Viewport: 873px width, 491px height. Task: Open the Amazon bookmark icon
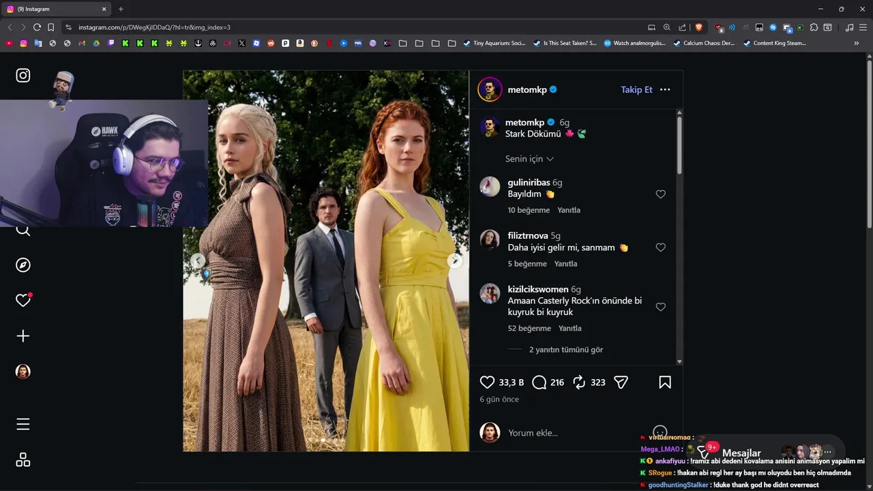[x=300, y=43]
